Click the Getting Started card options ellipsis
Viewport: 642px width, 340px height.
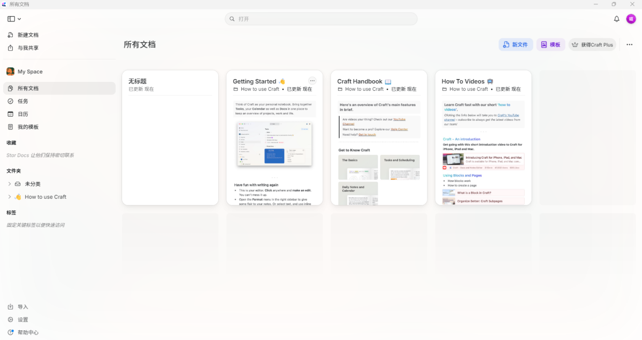coord(312,81)
